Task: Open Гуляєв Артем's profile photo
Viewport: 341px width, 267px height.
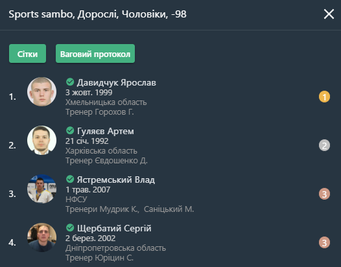Action: [x=41, y=140]
